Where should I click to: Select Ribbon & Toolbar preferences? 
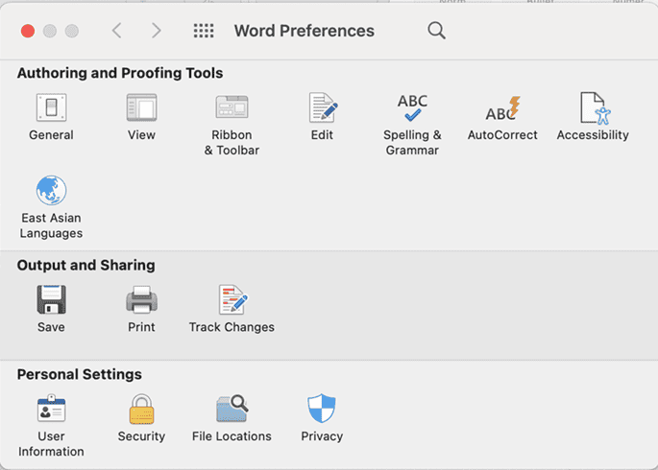(x=232, y=108)
